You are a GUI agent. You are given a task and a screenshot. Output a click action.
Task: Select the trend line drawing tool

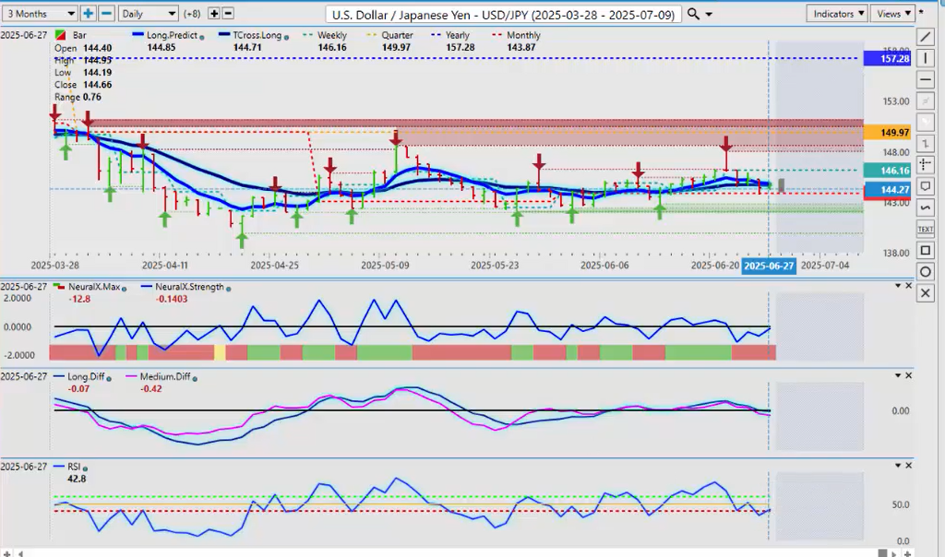[926, 37]
